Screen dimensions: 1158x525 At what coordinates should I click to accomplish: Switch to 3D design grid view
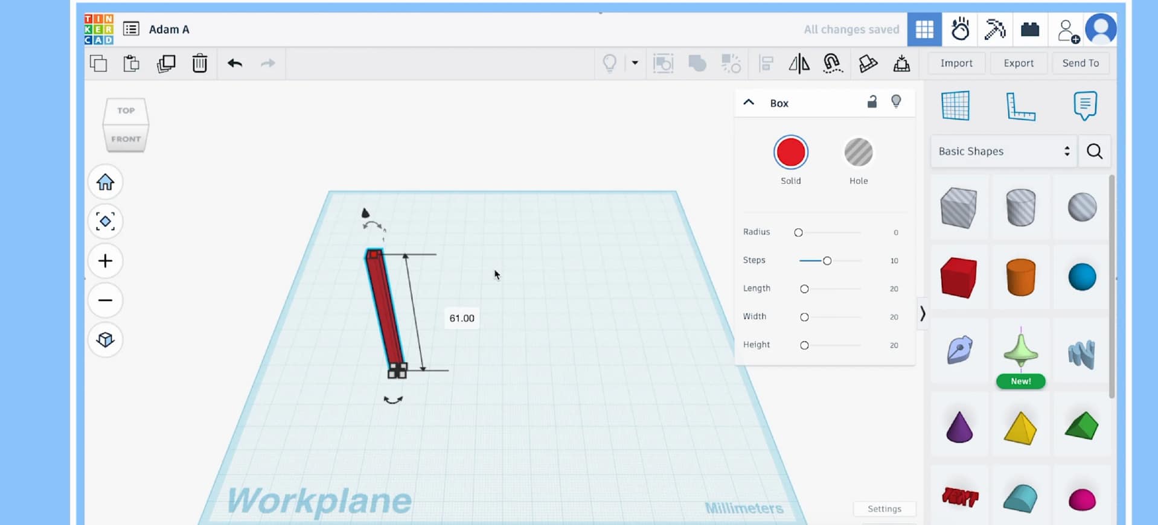pos(924,29)
